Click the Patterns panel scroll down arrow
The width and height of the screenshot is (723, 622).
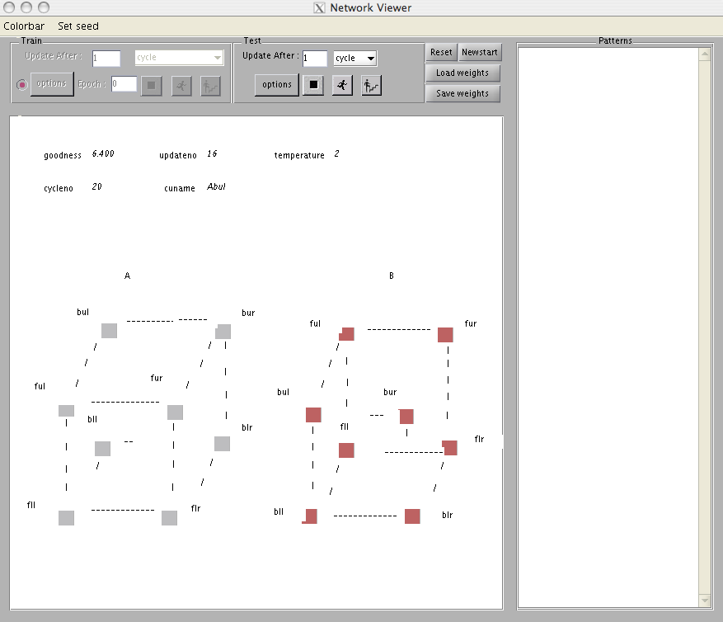(x=704, y=600)
